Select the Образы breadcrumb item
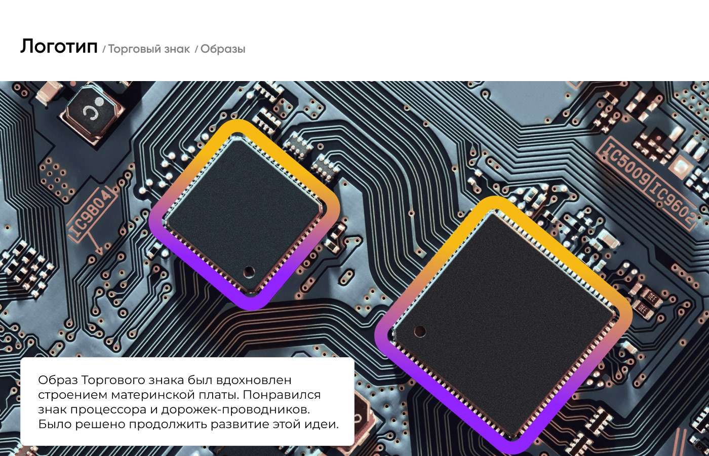 click(223, 49)
